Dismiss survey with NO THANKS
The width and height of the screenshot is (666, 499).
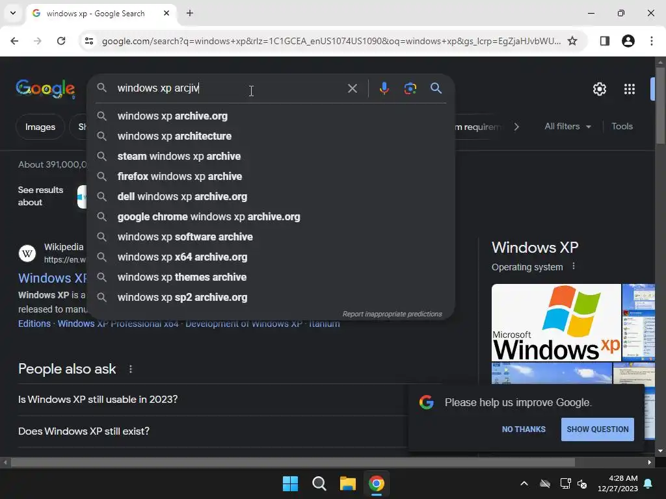(524, 429)
